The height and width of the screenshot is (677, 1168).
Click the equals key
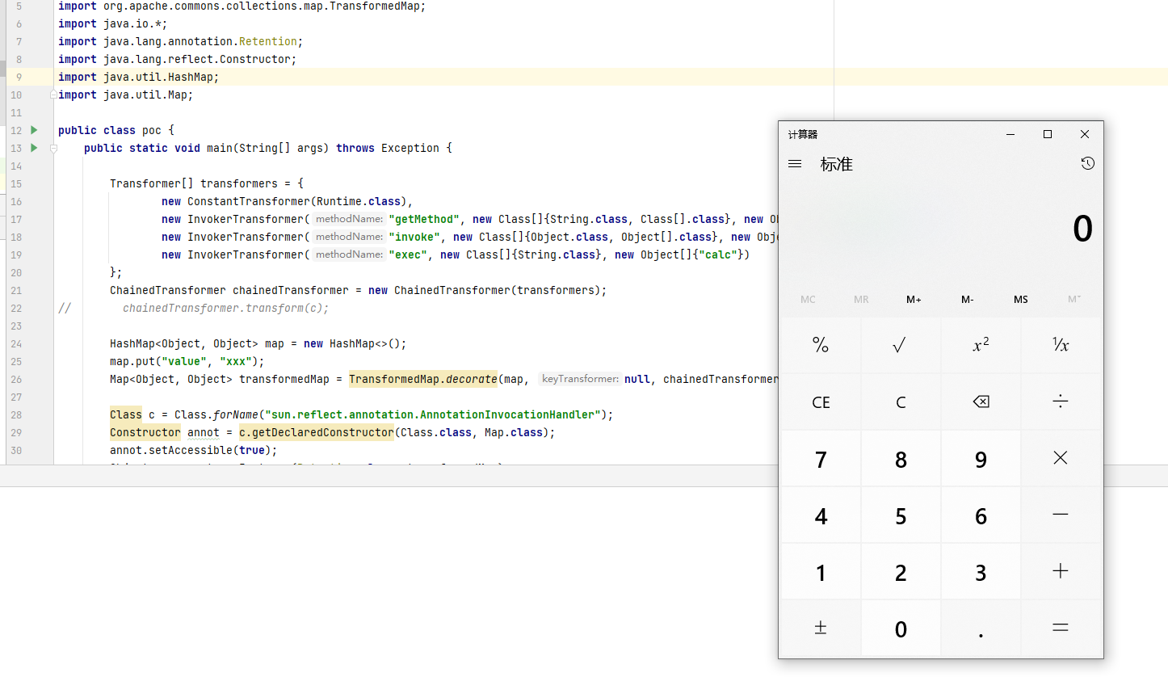[1061, 628]
